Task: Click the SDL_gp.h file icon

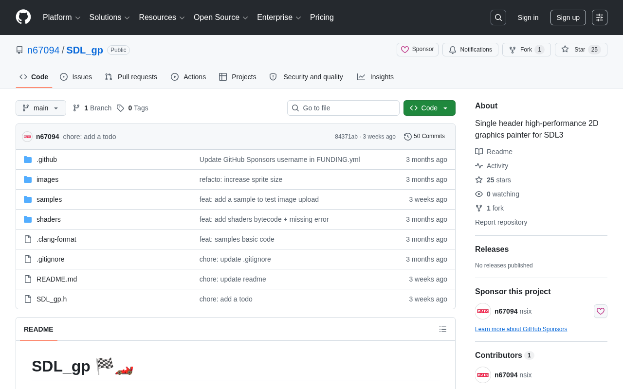Action: pos(28,299)
